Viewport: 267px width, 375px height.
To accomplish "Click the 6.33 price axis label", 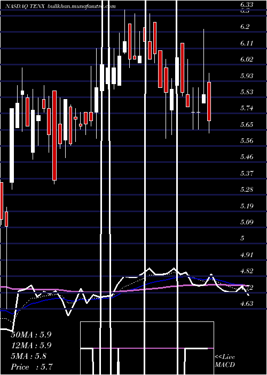I will pos(247,4).
